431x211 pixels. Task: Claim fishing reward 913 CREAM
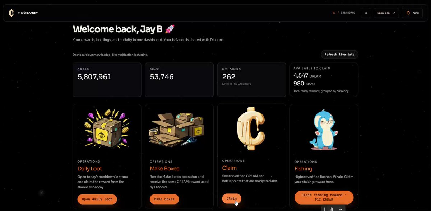click(324, 197)
